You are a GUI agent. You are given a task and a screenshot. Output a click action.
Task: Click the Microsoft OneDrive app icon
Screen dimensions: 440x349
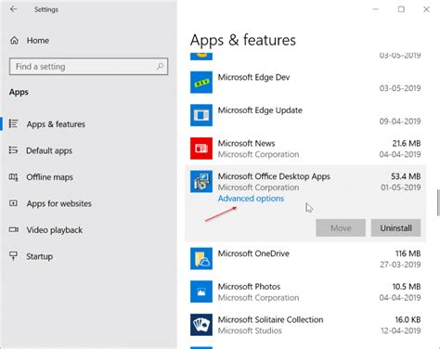(x=201, y=259)
